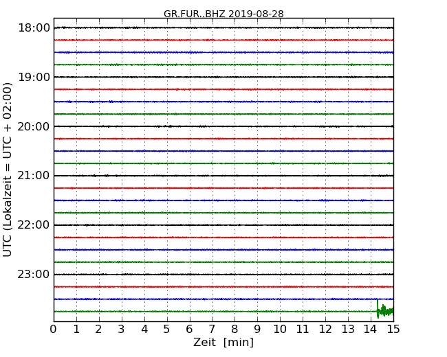Click the black trace at 18:00

[x=223, y=27]
